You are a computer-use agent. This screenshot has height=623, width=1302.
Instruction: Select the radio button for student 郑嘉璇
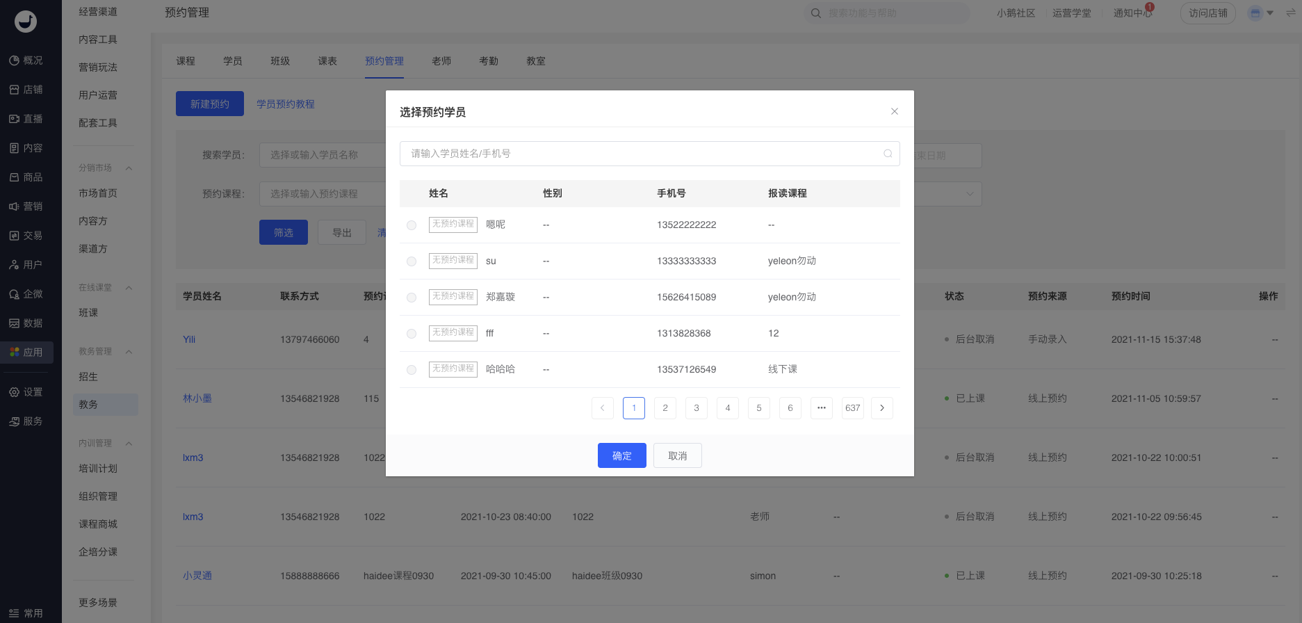(412, 298)
